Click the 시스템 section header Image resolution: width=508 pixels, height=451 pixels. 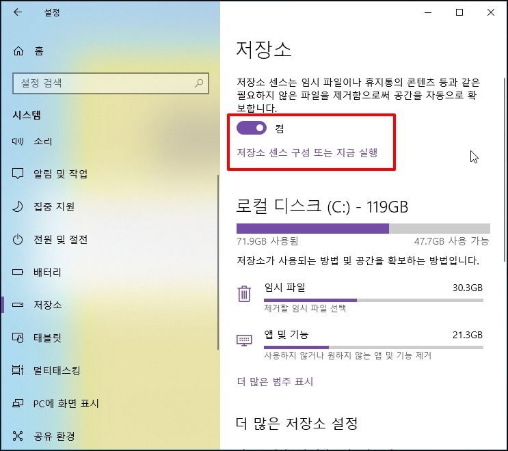(27, 115)
